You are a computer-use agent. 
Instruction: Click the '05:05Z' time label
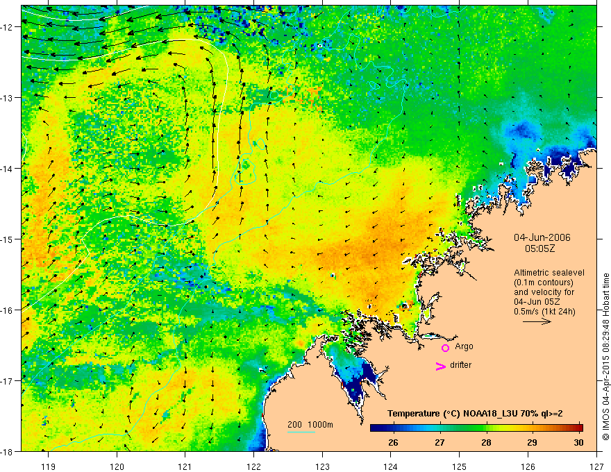tap(539, 248)
